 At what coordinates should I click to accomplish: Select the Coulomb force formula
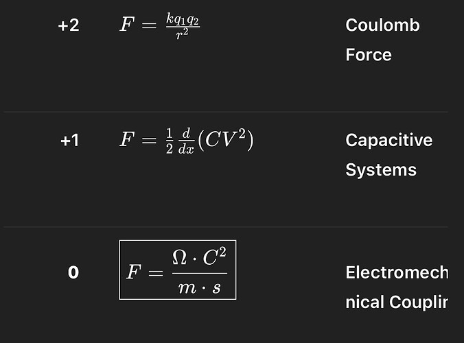pyautogui.click(x=160, y=26)
